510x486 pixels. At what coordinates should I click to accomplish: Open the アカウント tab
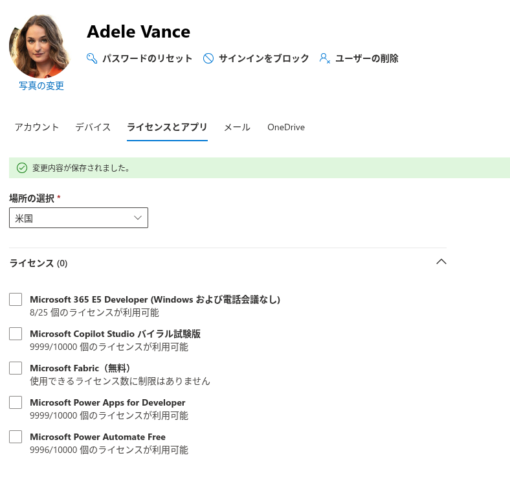[37, 127]
